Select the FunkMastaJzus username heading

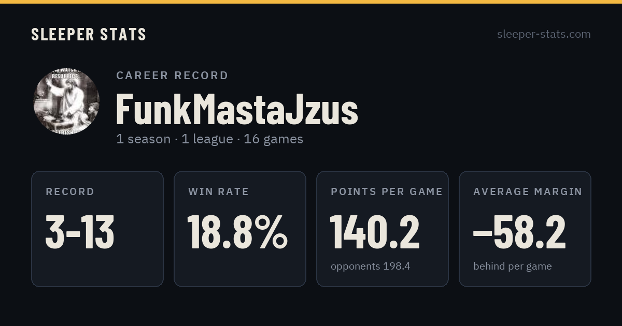point(237,109)
